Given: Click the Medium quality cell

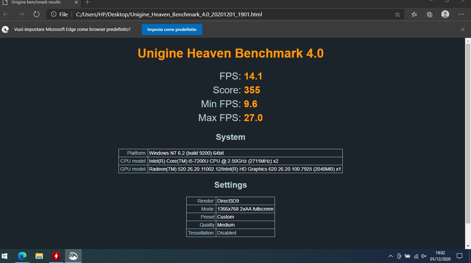Looking at the screenshot, I should [245, 225].
